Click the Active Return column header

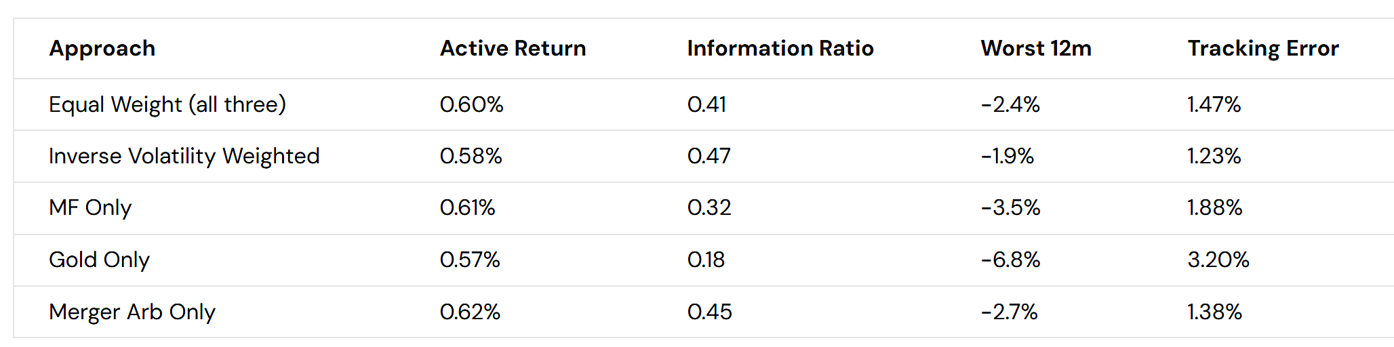[x=513, y=49]
